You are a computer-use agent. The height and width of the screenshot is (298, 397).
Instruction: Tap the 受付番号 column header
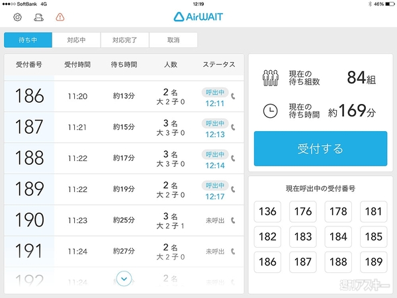click(x=29, y=65)
